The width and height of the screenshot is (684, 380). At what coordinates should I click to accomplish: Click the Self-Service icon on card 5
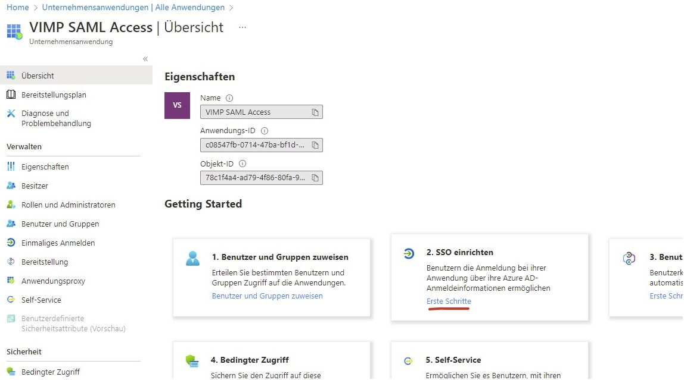click(408, 361)
